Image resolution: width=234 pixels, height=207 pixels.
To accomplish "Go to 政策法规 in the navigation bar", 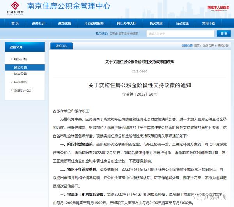I will coord(65,23).
